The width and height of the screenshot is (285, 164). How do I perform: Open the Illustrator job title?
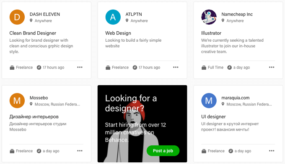coord(211,33)
